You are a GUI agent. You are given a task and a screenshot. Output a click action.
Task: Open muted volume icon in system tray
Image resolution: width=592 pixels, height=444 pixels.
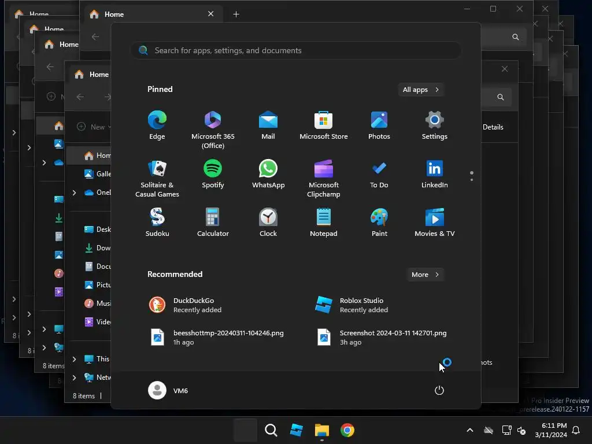(x=522, y=430)
